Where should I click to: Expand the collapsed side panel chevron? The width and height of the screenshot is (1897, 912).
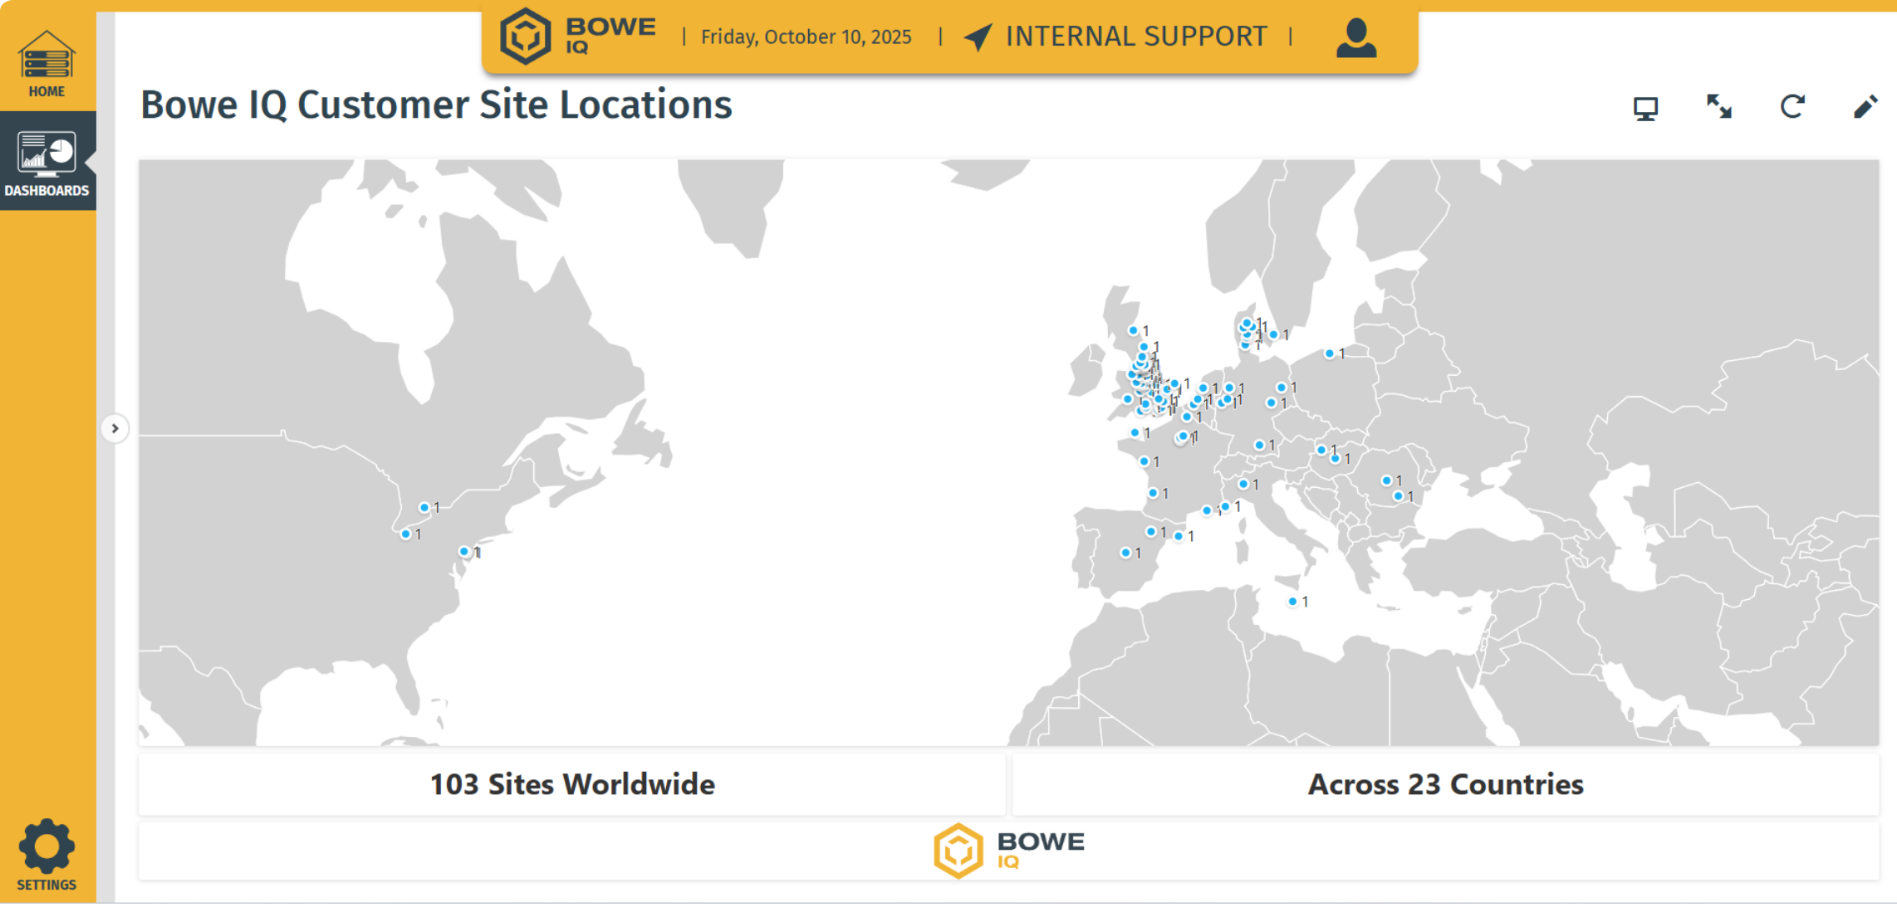(x=115, y=429)
